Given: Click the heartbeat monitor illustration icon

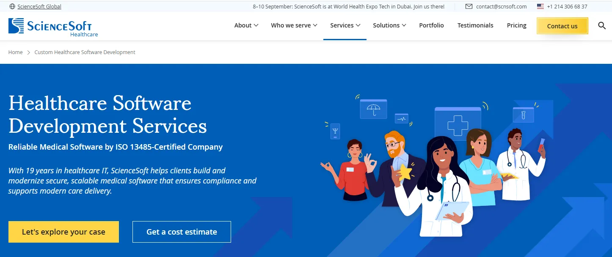Looking at the screenshot, I should (401, 118).
